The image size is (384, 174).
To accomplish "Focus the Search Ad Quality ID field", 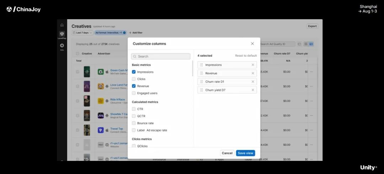I will coord(277,44).
